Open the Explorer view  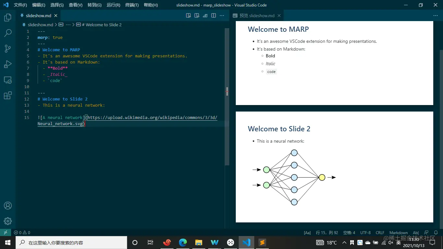[x=8, y=18]
